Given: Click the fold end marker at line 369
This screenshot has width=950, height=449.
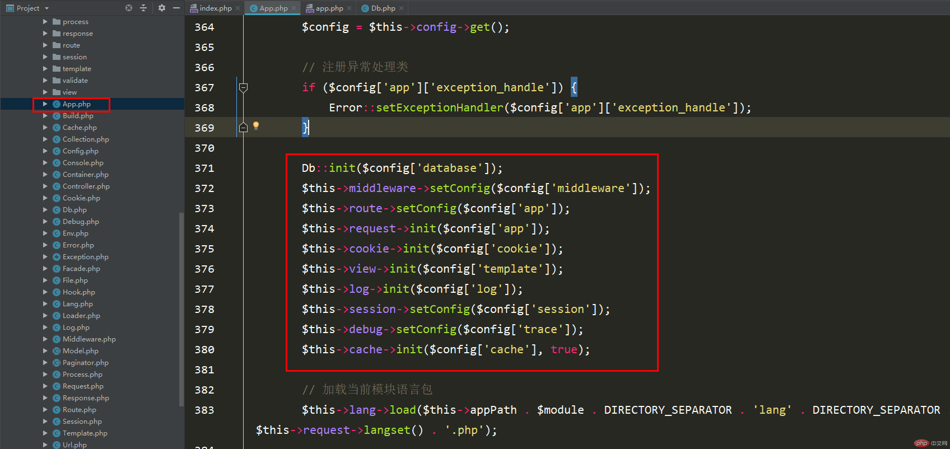Looking at the screenshot, I should 243,128.
